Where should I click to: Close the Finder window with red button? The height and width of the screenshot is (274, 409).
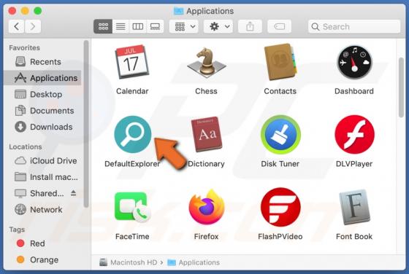(x=12, y=11)
